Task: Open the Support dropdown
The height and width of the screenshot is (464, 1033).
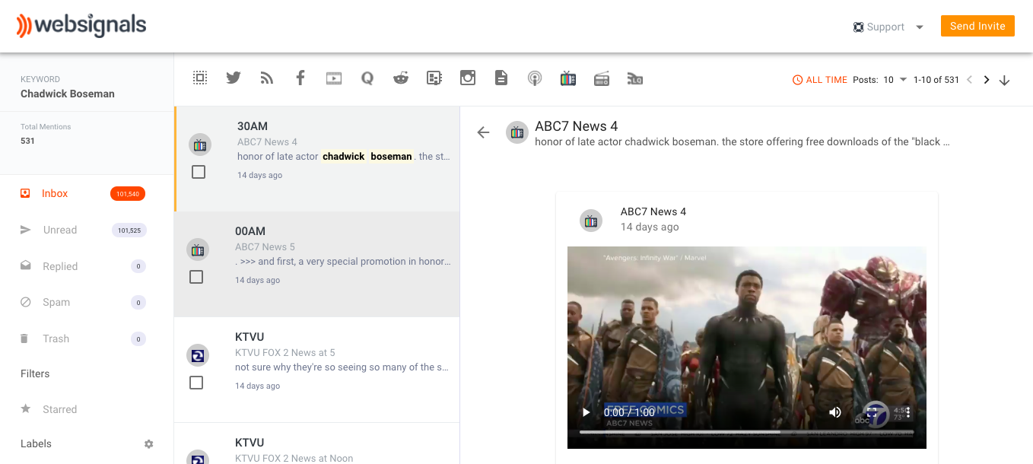Action: point(888,27)
